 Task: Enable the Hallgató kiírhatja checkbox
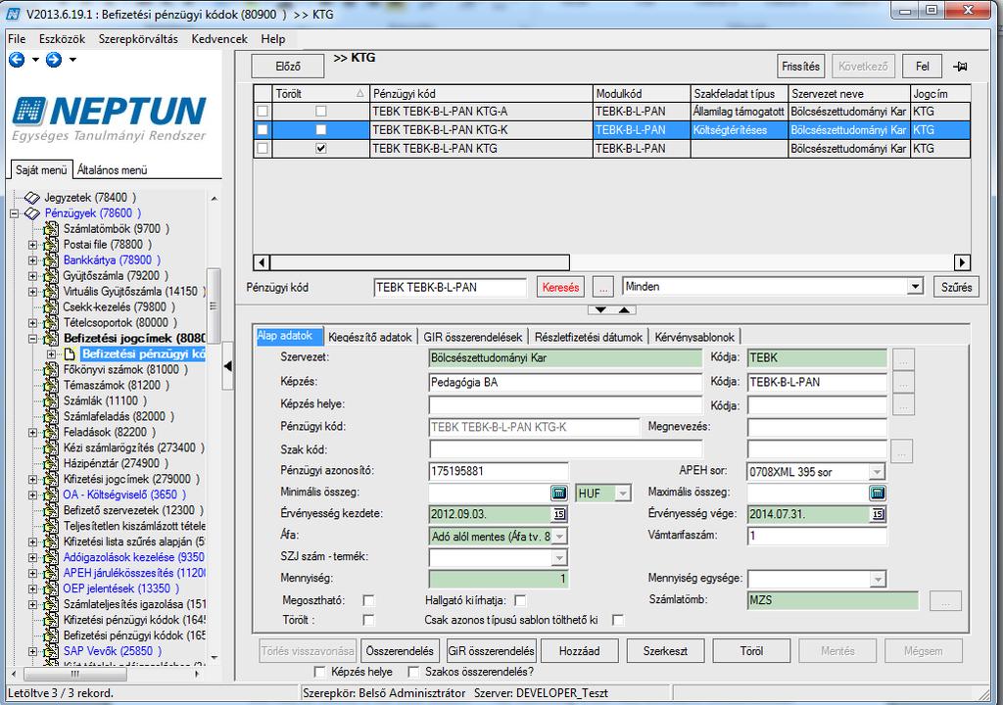[x=520, y=600]
